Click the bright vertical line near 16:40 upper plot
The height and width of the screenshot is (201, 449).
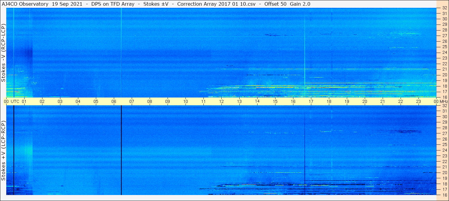(x=304, y=53)
